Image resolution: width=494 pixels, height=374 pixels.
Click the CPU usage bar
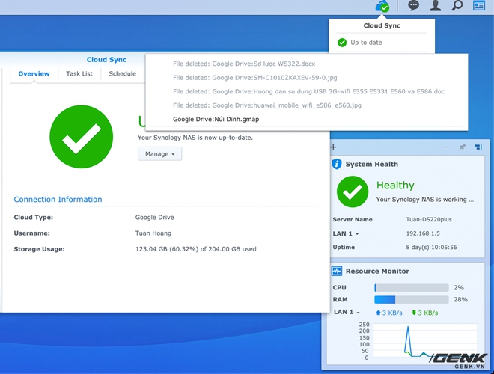412,288
